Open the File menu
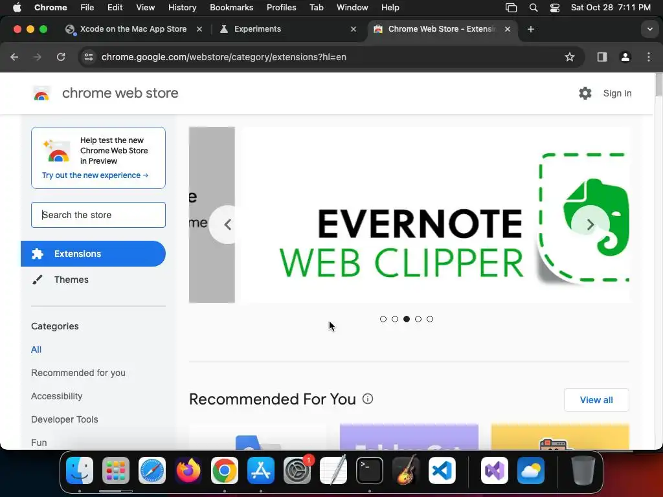663x497 pixels. [x=87, y=8]
